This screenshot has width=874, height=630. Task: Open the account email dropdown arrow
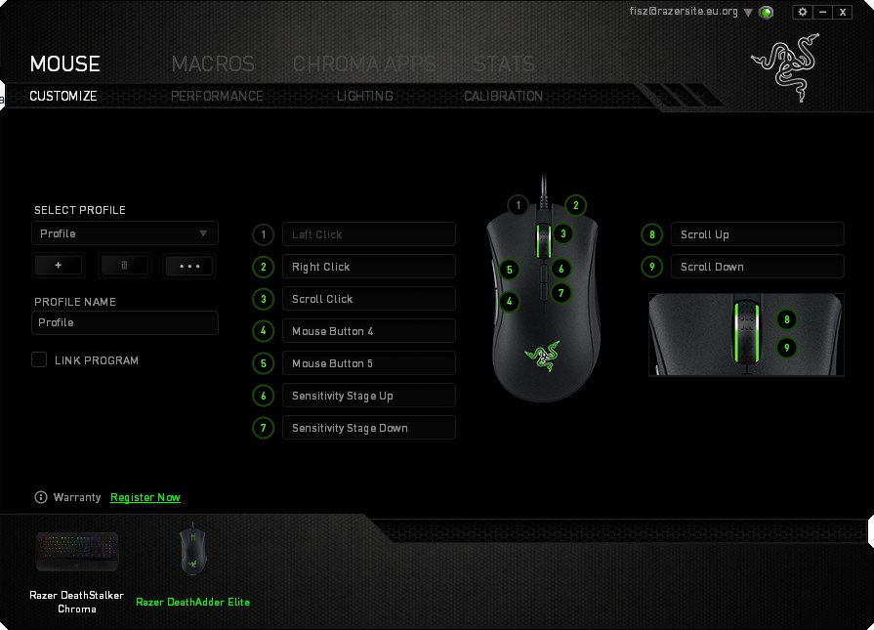point(748,13)
